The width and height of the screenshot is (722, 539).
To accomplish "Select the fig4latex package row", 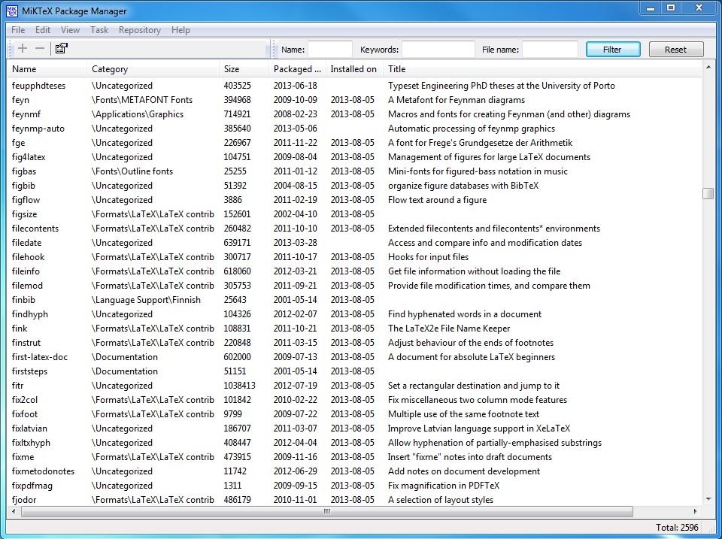I will [x=354, y=157].
